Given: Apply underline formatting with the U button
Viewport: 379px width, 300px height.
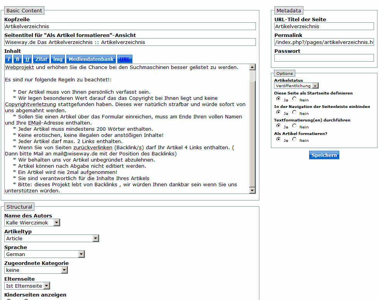Looking at the screenshot, I should coord(27,59).
